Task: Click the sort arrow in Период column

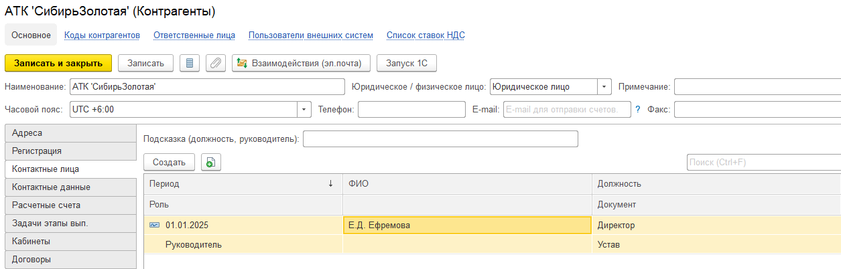Action: click(x=330, y=184)
